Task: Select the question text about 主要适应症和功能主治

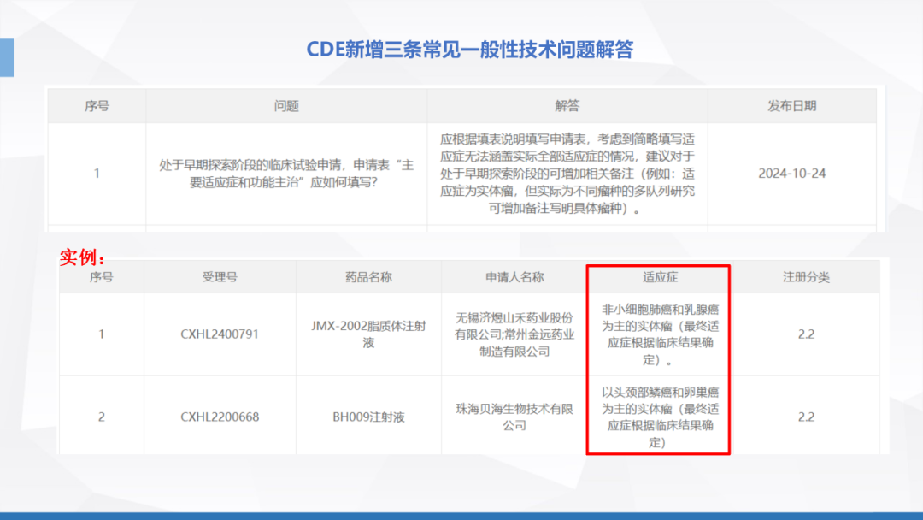Action: pyautogui.click(x=286, y=173)
